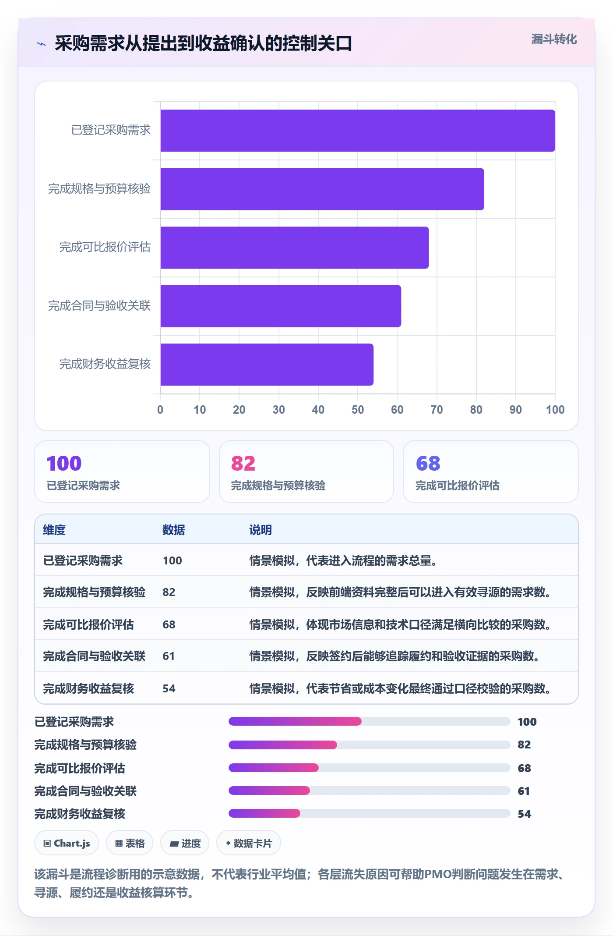Click the progress bar for 完成规格与预算核验
Screen dimensions: 613x936
click(370, 745)
